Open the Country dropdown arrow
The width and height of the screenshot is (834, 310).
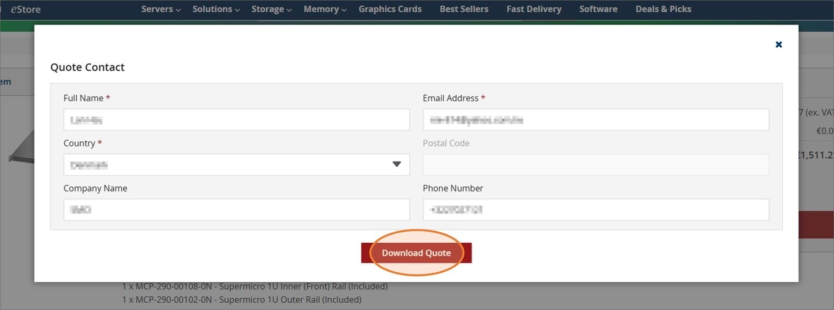point(396,164)
